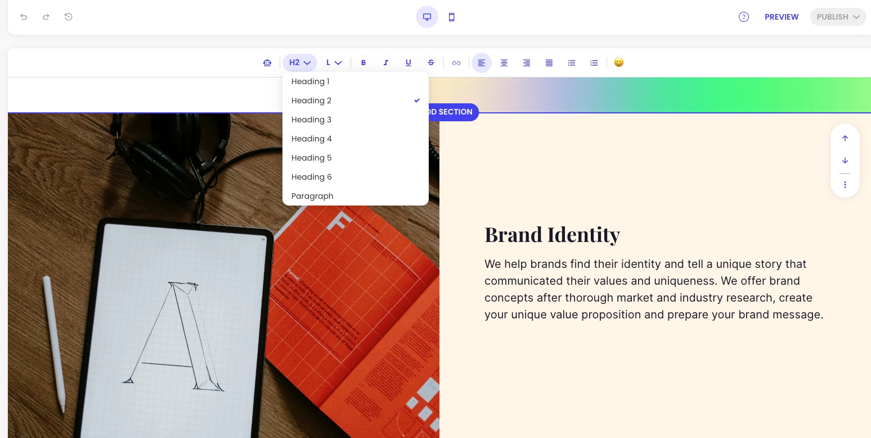Select Heading 3 from the menu

(x=356, y=120)
